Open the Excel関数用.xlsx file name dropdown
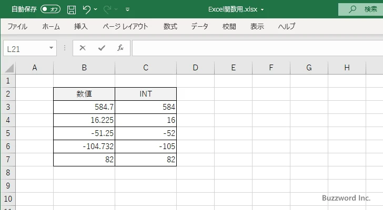This screenshot has width=383, height=210. [262, 10]
